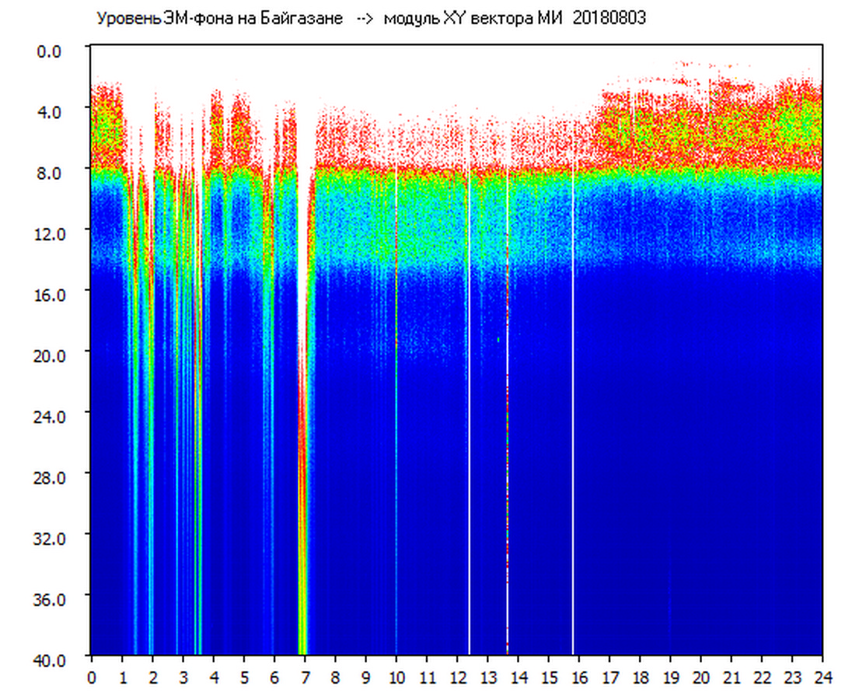The height and width of the screenshot is (700, 852).
Task: Click the white vertical gap line before hour 16
Action: (x=573, y=389)
